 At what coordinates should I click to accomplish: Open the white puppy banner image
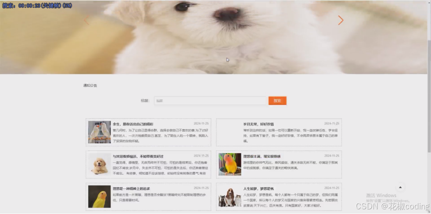(x=214, y=37)
